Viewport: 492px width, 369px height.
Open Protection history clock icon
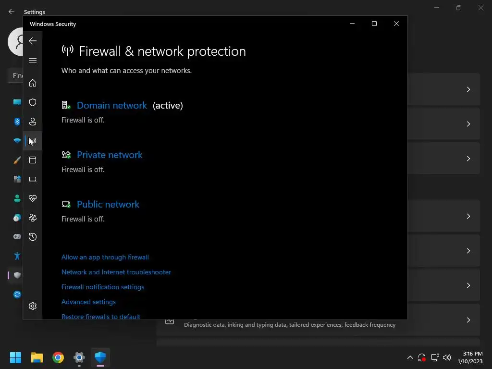pos(33,237)
